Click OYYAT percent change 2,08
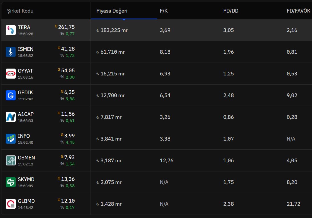 click(70, 77)
